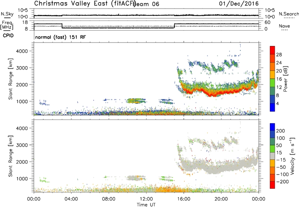Screen dimensions: 299x207
Task: Click the '12:00' time axis tick label
Action: [x=146, y=199]
